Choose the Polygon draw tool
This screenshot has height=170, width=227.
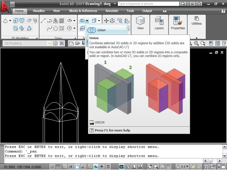click(x=56, y=28)
